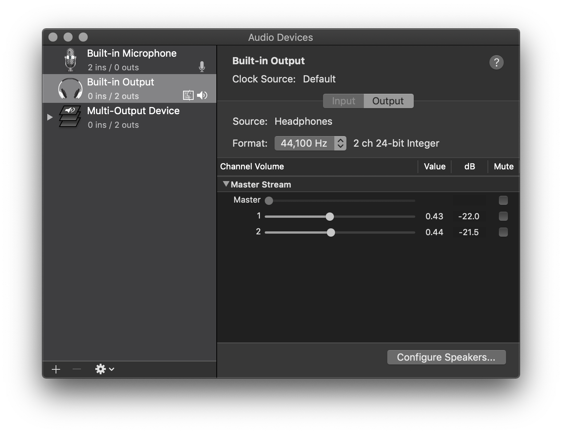Click the Configure Speakers button
The width and height of the screenshot is (562, 434).
tap(446, 357)
